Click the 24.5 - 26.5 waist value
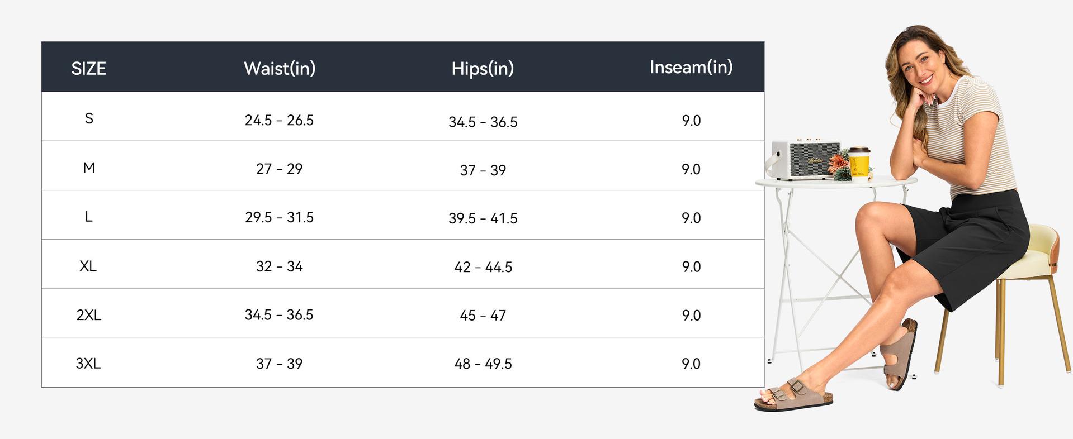The height and width of the screenshot is (439, 1073). tap(279, 120)
